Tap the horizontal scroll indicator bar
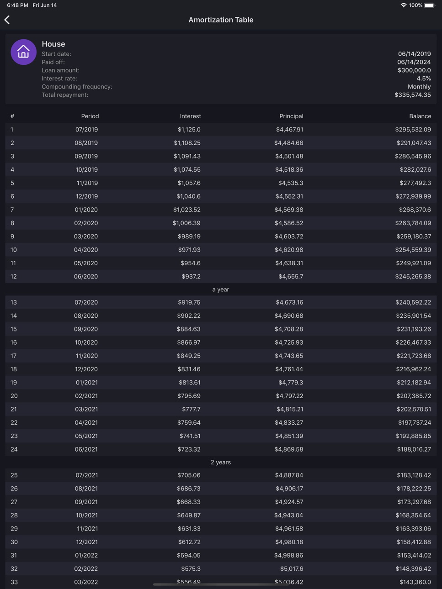The image size is (442, 589). coord(221,584)
